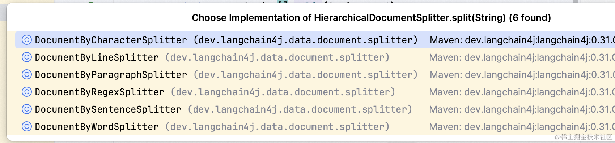
Task: Click Maven library label of DocumentByParagraphSplitter row
Action: click(522, 74)
